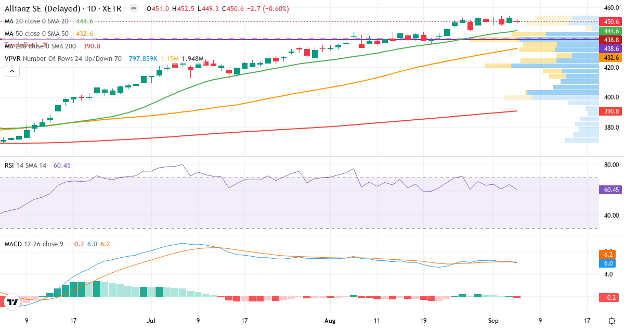Select the VPVR Number Of Rows legend
624x328 pixels.
click(x=63, y=59)
